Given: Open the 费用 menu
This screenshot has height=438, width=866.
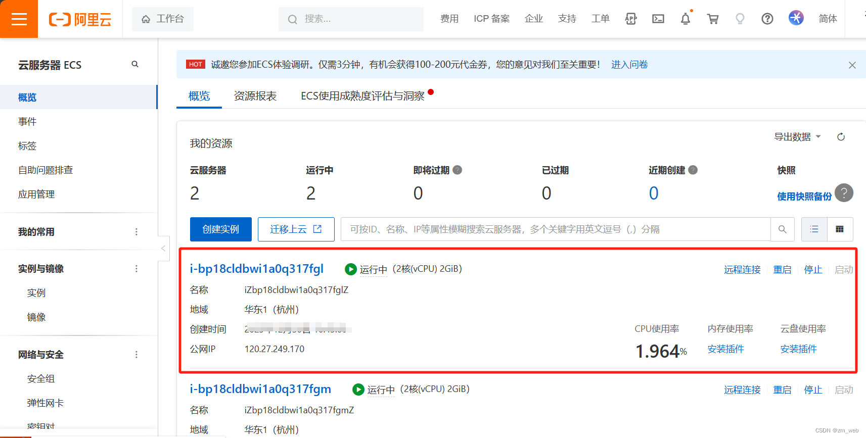Looking at the screenshot, I should [x=449, y=19].
